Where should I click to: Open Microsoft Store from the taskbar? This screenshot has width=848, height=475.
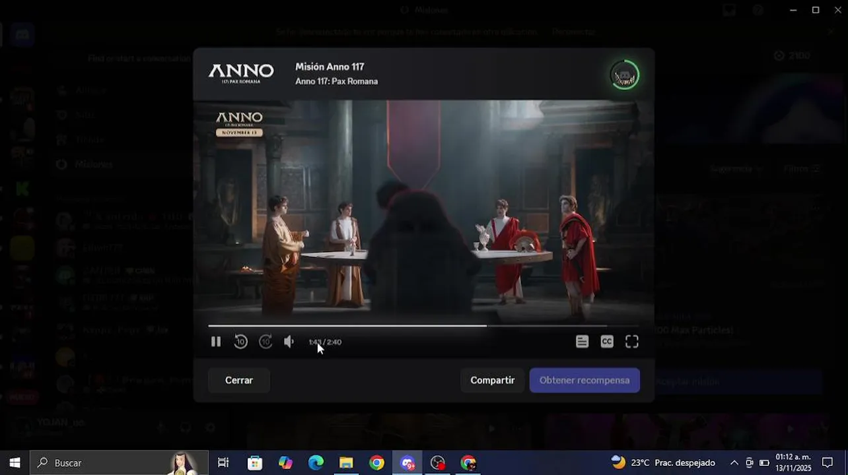coord(255,462)
